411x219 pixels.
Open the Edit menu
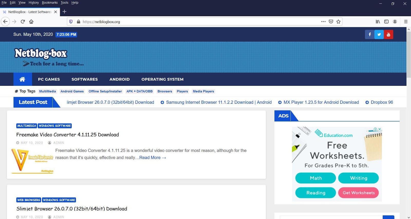tap(13, 3)
